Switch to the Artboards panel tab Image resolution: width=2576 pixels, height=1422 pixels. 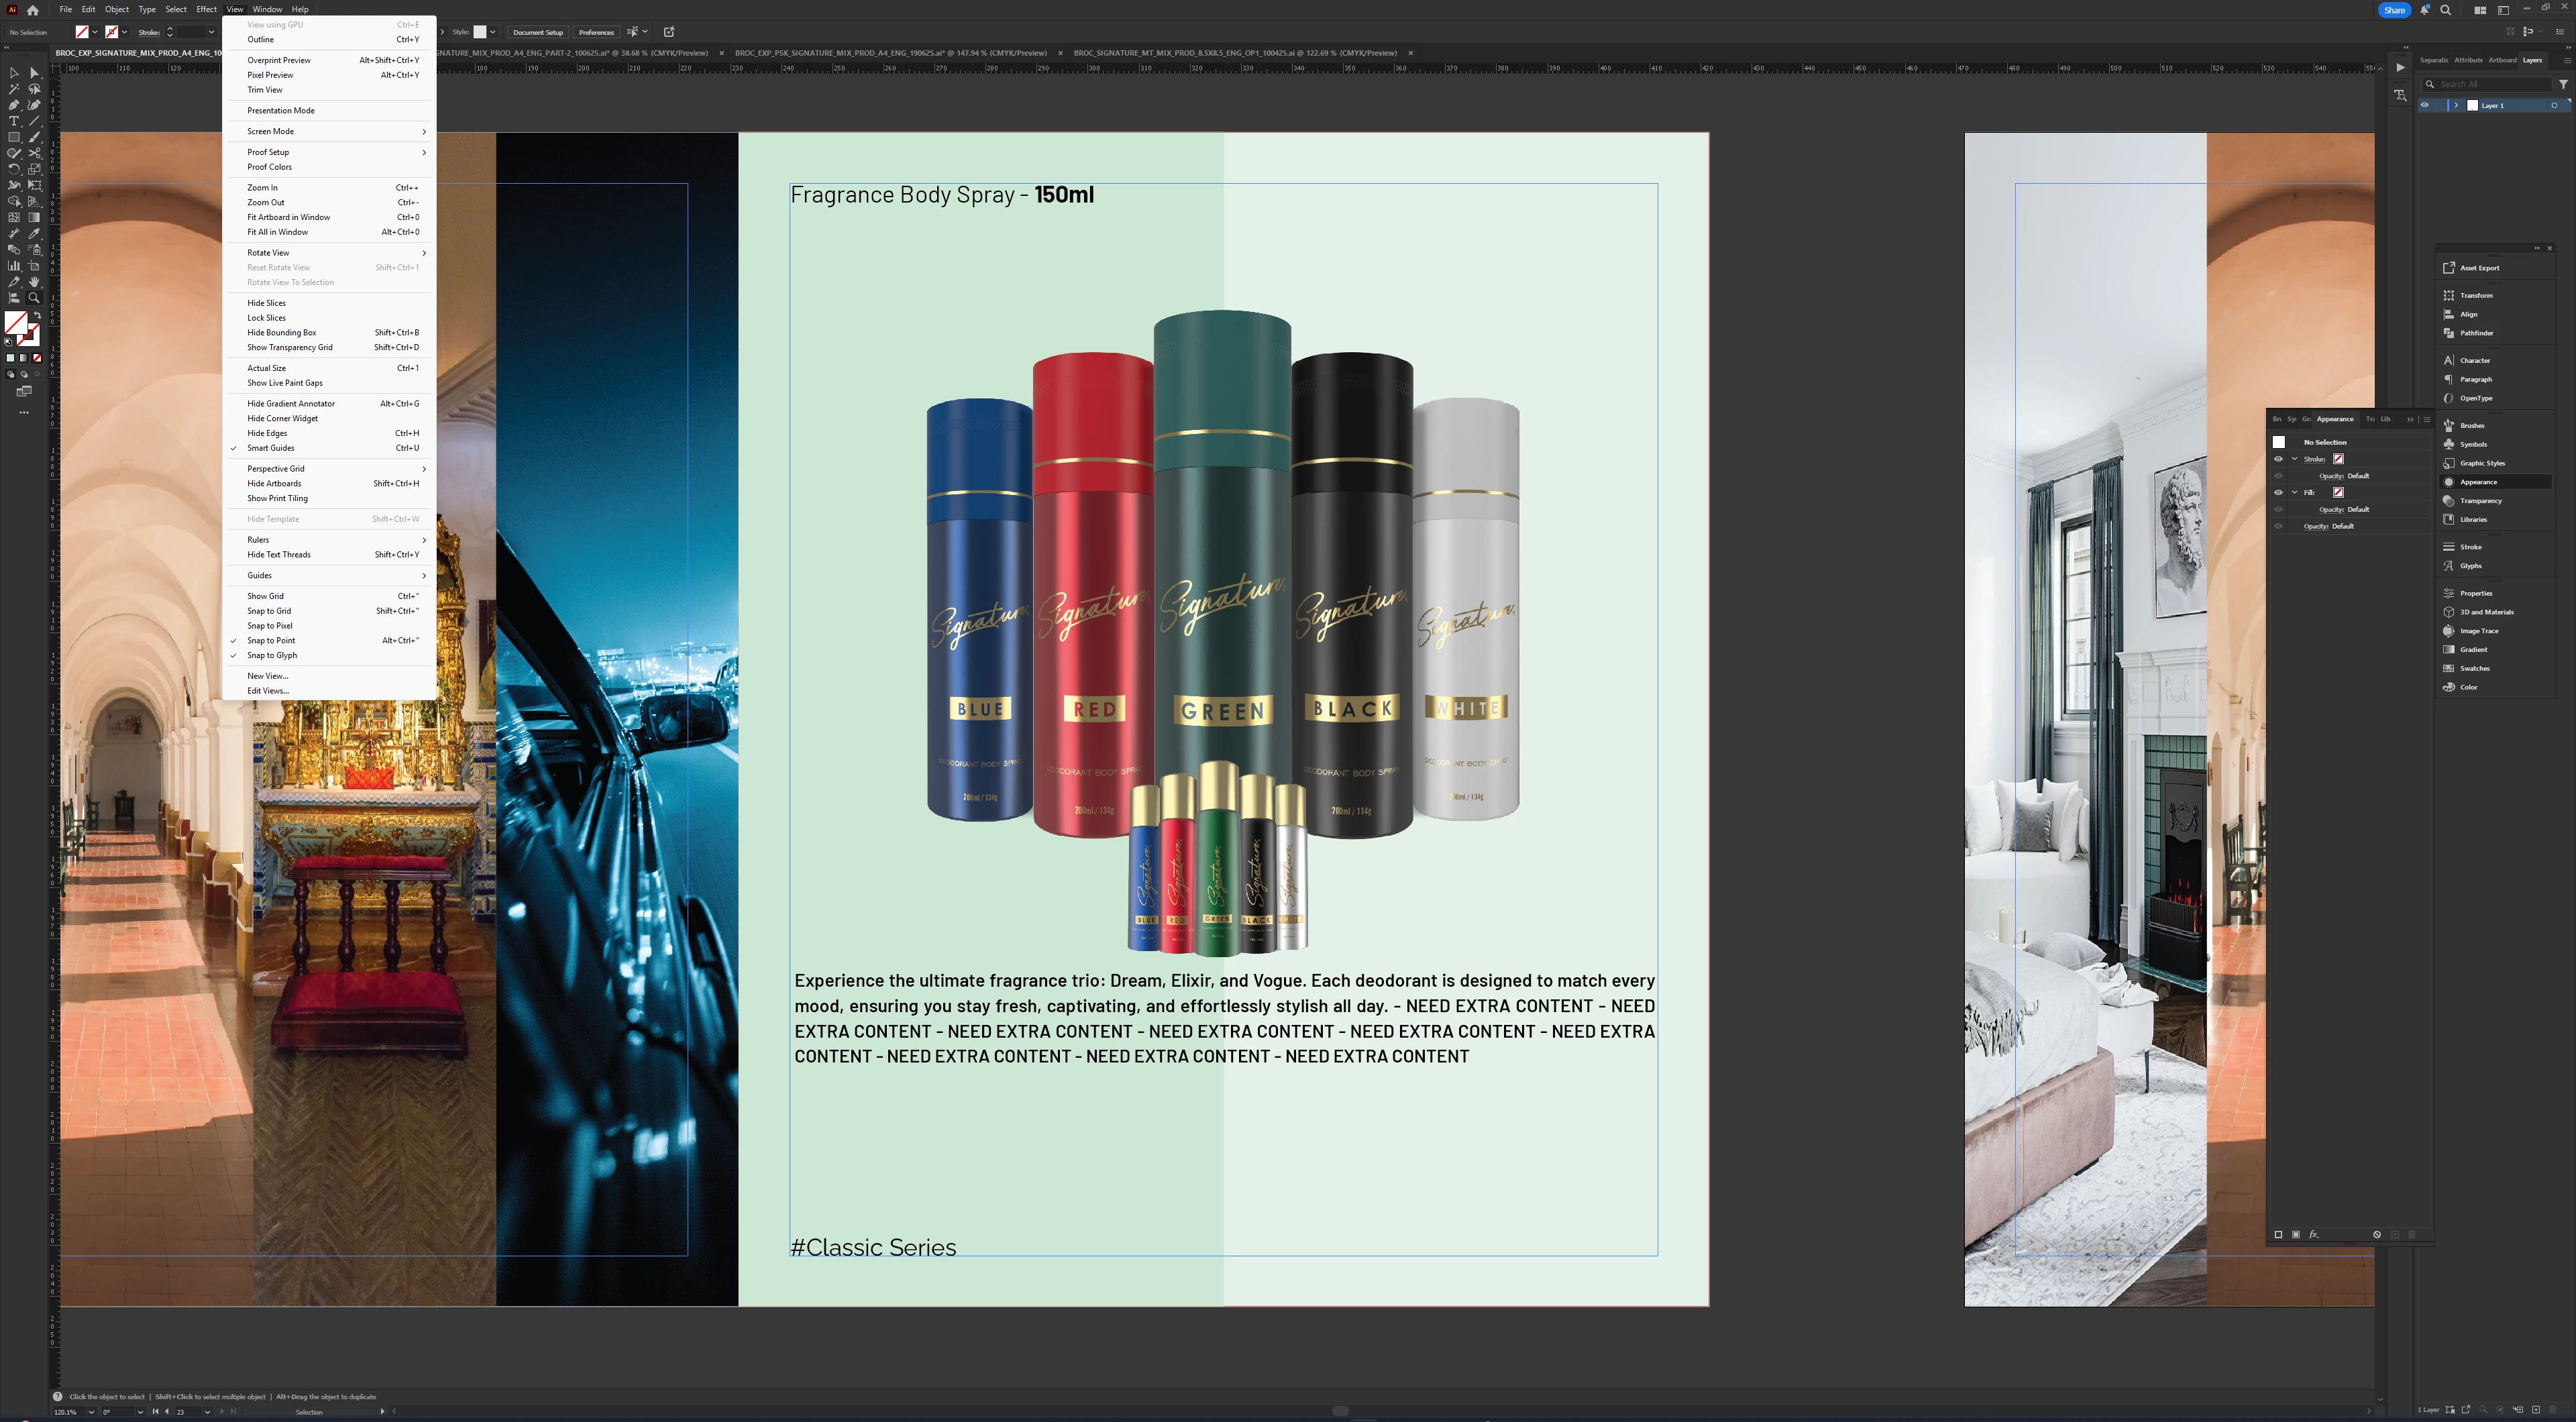click(2502, 60)
